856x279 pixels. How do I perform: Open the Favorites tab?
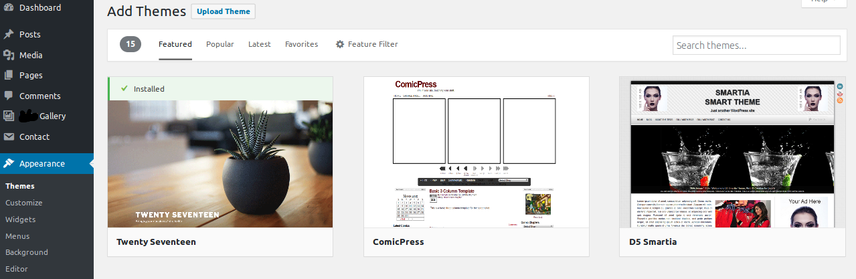point(301,44)
